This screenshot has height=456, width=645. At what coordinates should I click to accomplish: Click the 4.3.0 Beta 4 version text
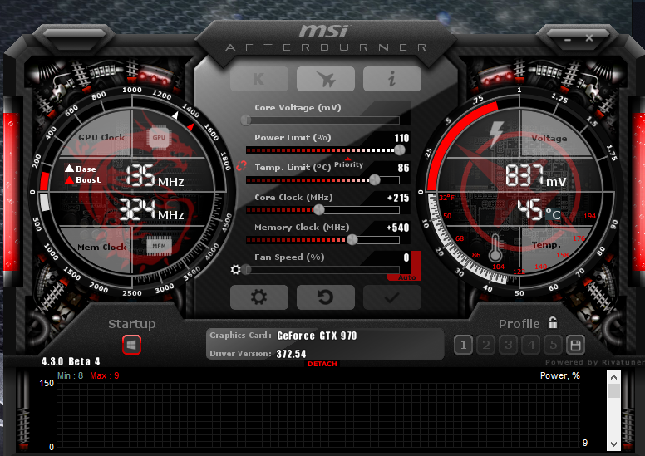click(x=71, y=361)
